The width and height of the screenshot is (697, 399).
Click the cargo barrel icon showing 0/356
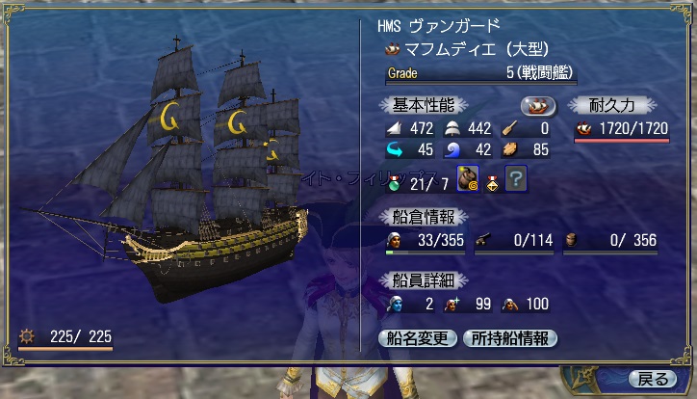572,240
